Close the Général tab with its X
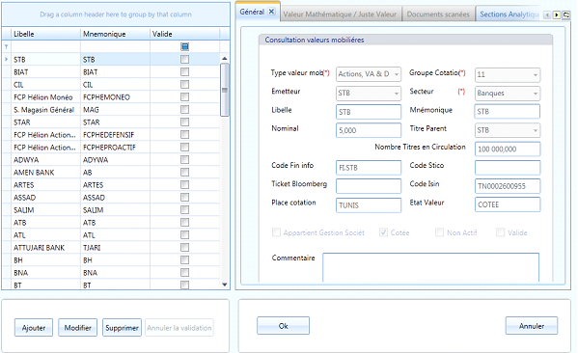Image resolution: width=578 pixels, height=353 pixels. tap(271, 12)
